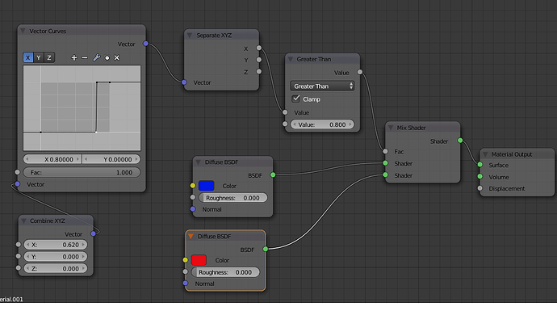Select Y channel in Vector Curves
This screenshot has width=557, height=311.
[x=39, y=57]
